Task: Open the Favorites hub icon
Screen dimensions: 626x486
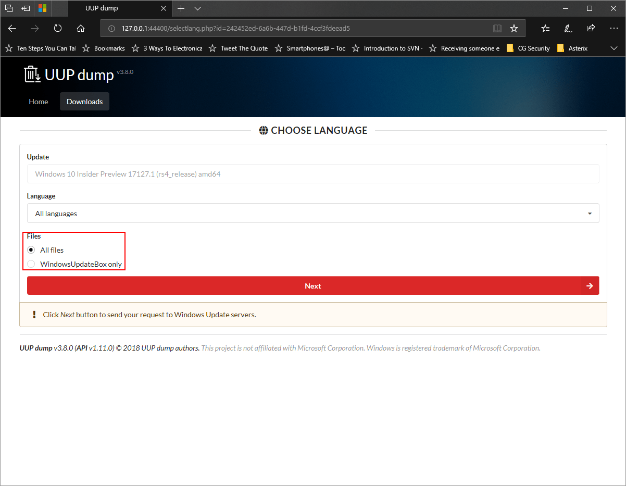Action: (545, 28)
